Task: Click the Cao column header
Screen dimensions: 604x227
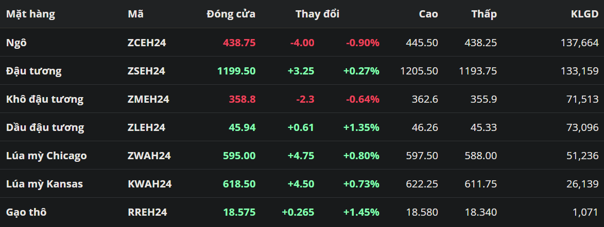Action: (428, 14)
